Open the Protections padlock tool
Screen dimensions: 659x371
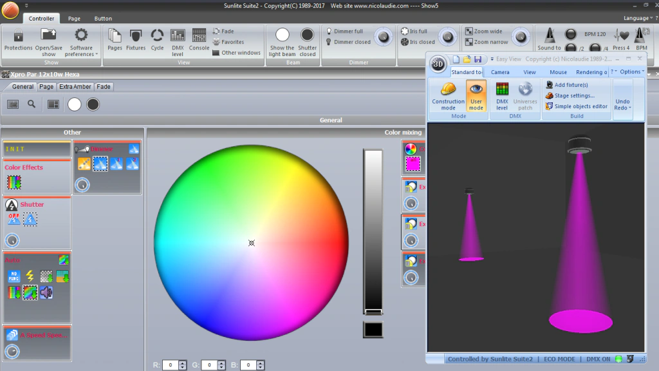tap(18, 39)
